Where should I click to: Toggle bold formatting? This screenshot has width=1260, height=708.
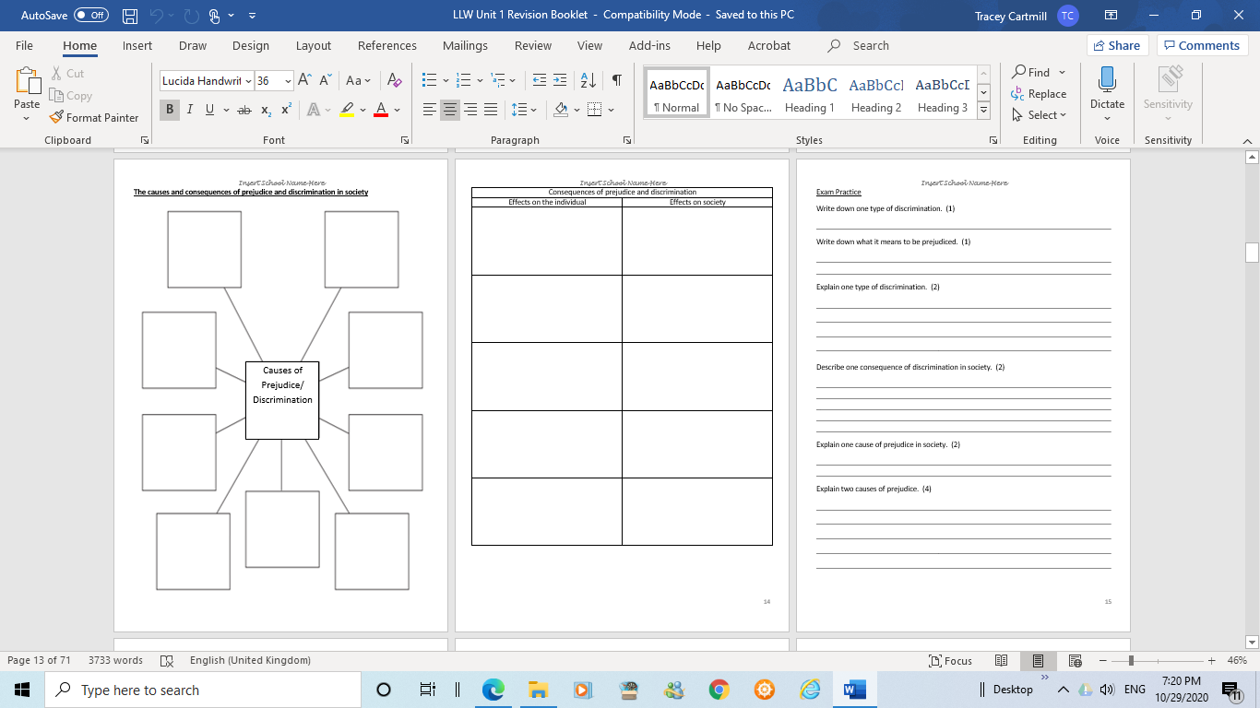coord(169,110)
